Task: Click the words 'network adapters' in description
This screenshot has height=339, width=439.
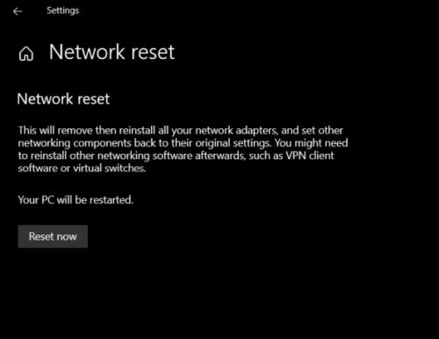Action: (236, 130)
